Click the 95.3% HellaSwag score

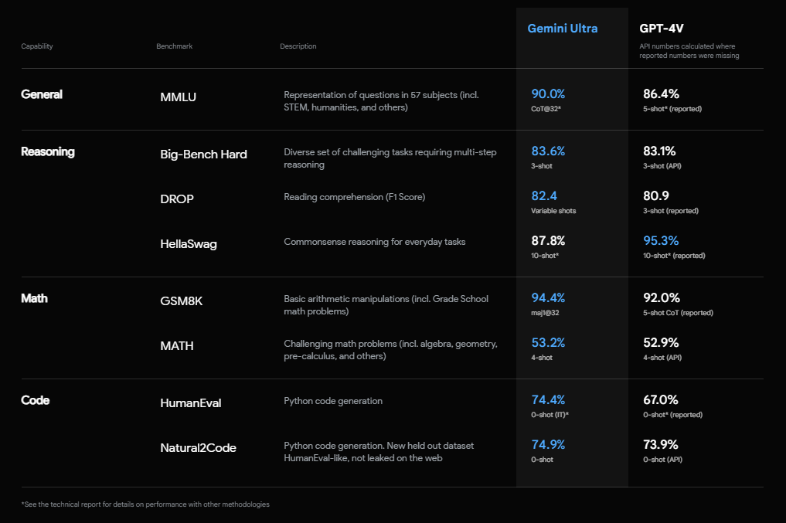tap(661, 240)
